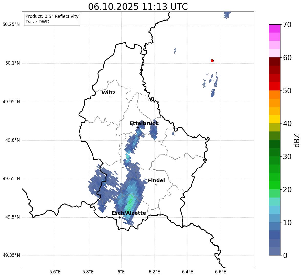
Task: Click the 50.25°N latitude label
Action: pos(11,25)
